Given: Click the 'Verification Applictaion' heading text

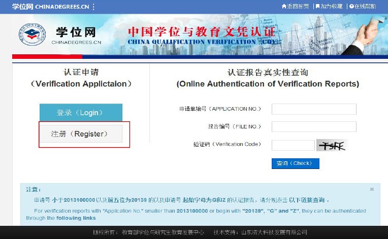Looking at the screenshot, I should [81, 84].
